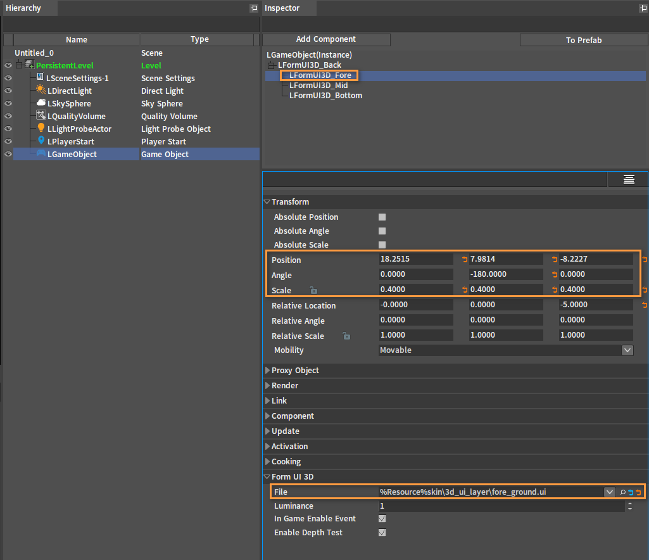
Task: Enable the Absolute Scale checkbox
Action: click(382, 245)
